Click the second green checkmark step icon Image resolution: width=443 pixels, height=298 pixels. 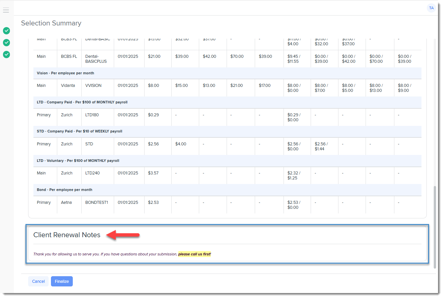click(x=7, y=43)
